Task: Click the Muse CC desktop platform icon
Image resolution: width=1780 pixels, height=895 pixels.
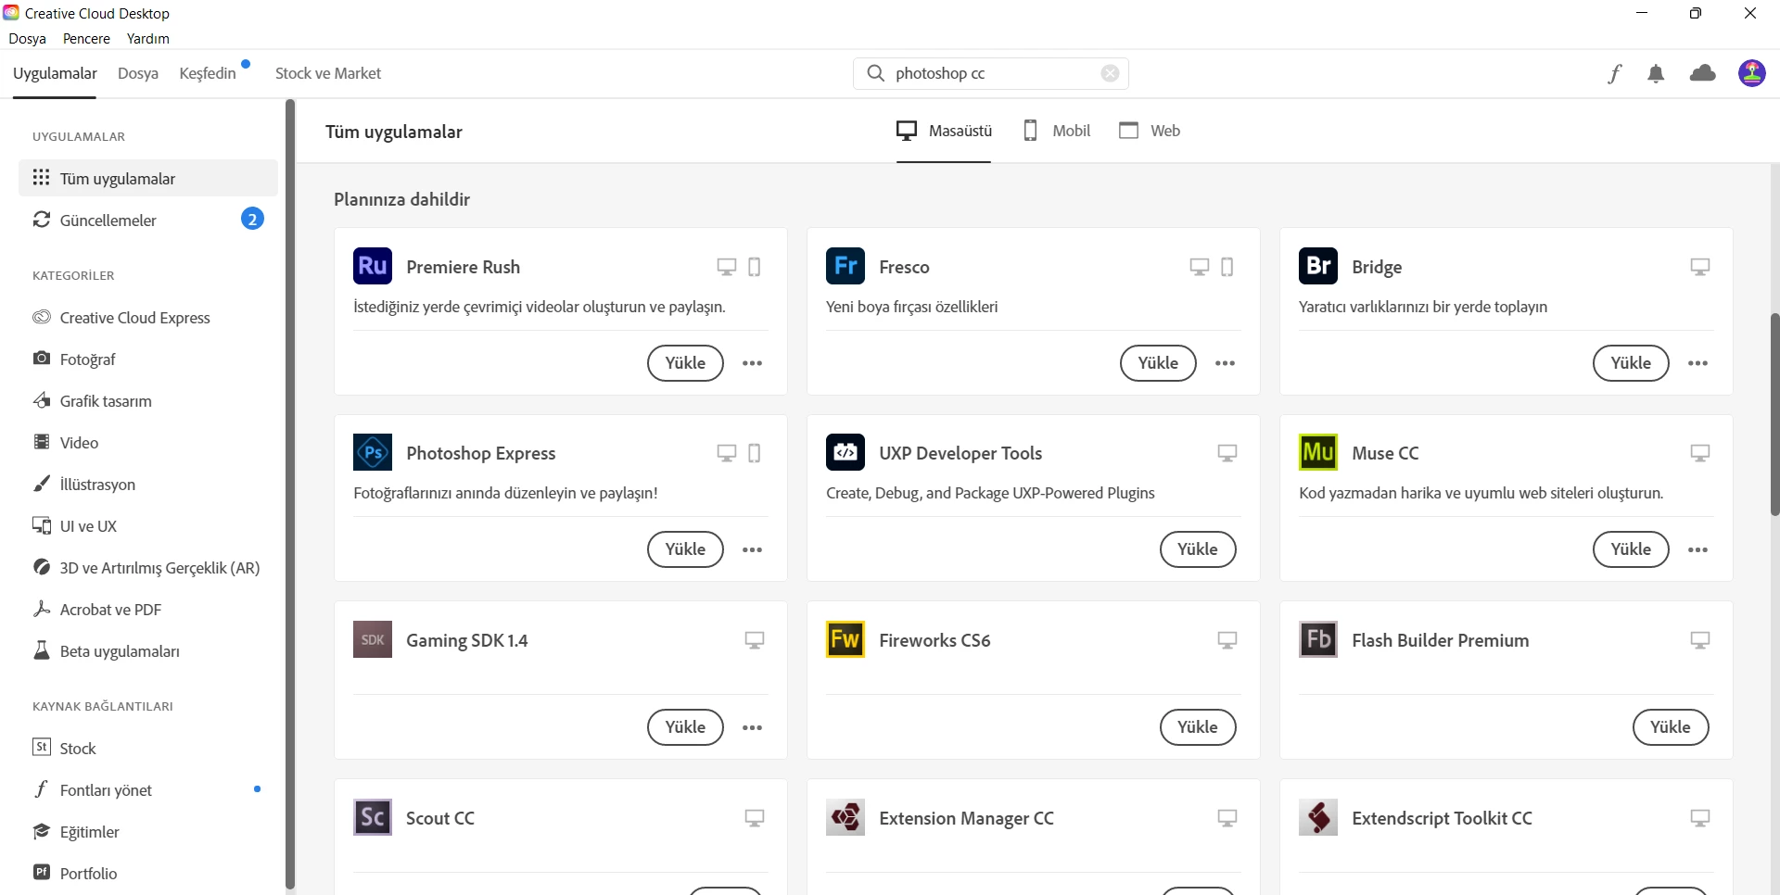Action: click(1700, 453)
